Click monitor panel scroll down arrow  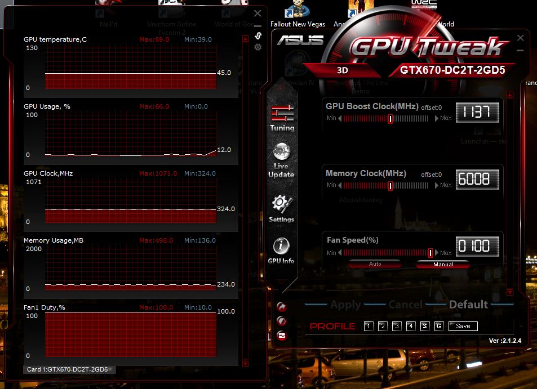click(245, 363)
